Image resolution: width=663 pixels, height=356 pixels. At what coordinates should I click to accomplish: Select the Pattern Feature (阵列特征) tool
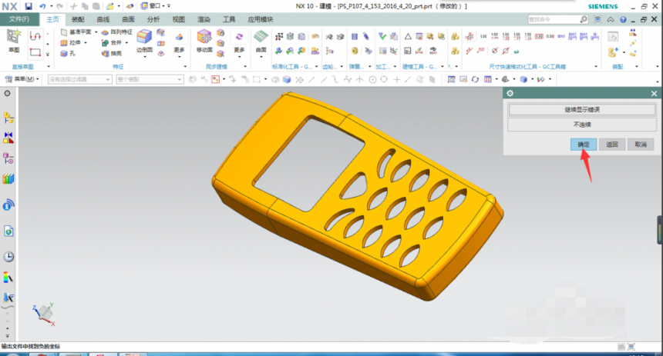116,32
